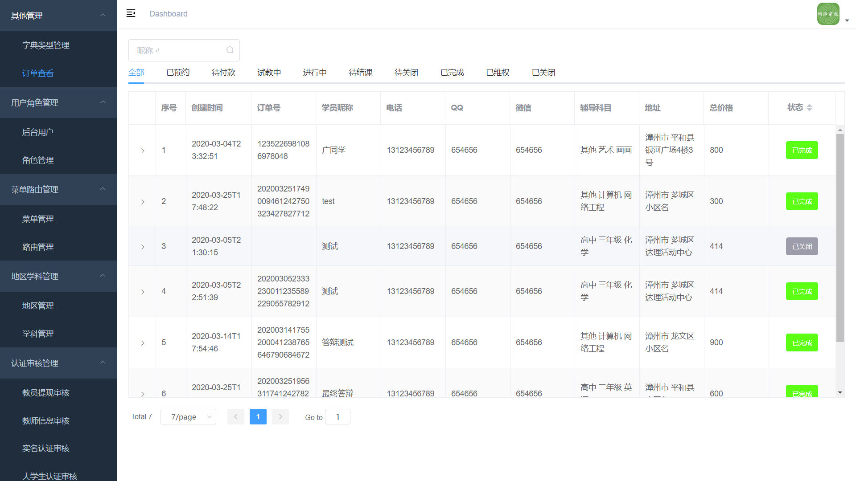Screen dimensions: 856x481
Task: Open the 7/page page size dropdown
Action: point(188,417)
